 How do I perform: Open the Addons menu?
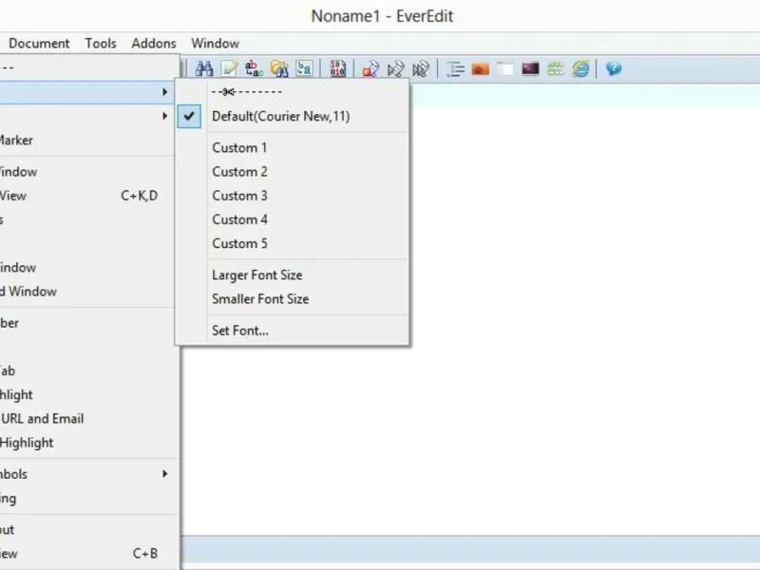tap(154, 44)
